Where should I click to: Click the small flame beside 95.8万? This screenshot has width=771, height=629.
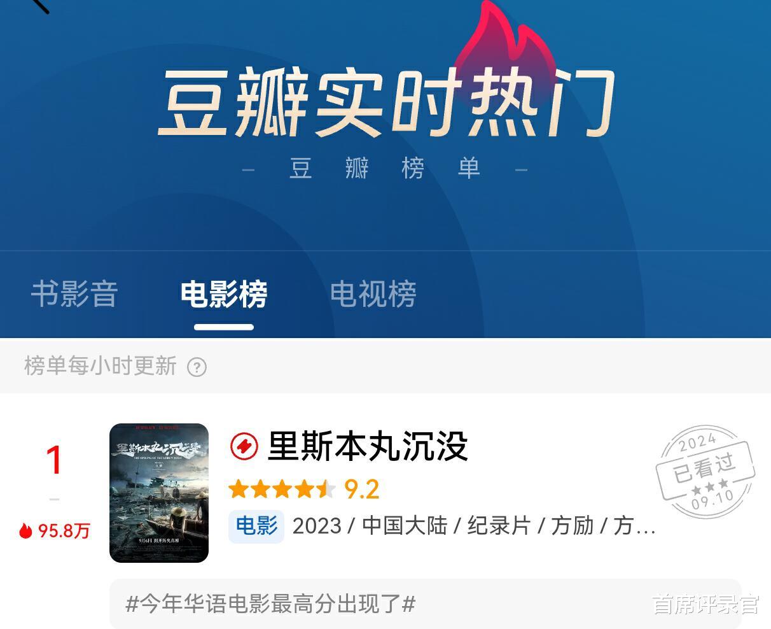[x=25, y=530]
